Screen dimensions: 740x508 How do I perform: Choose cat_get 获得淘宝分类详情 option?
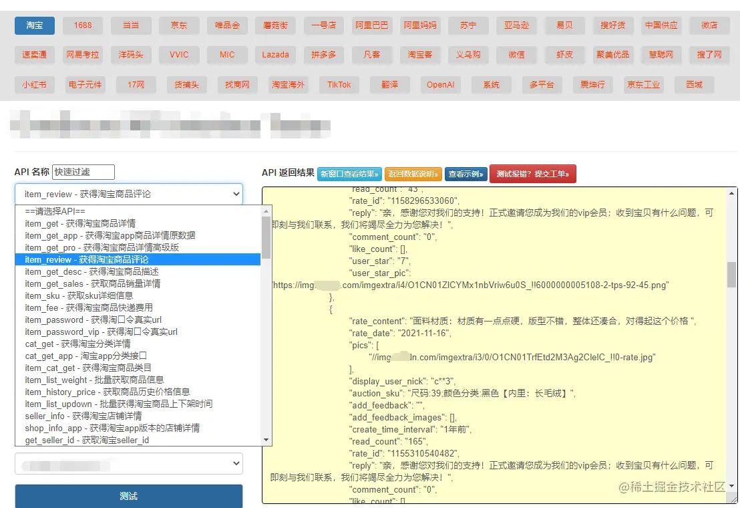(x=138, y=344)
